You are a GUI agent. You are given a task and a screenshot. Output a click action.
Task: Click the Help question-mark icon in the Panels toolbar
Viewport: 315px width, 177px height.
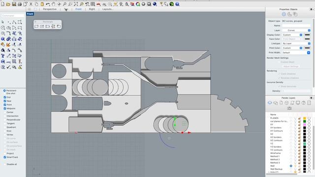303,103
